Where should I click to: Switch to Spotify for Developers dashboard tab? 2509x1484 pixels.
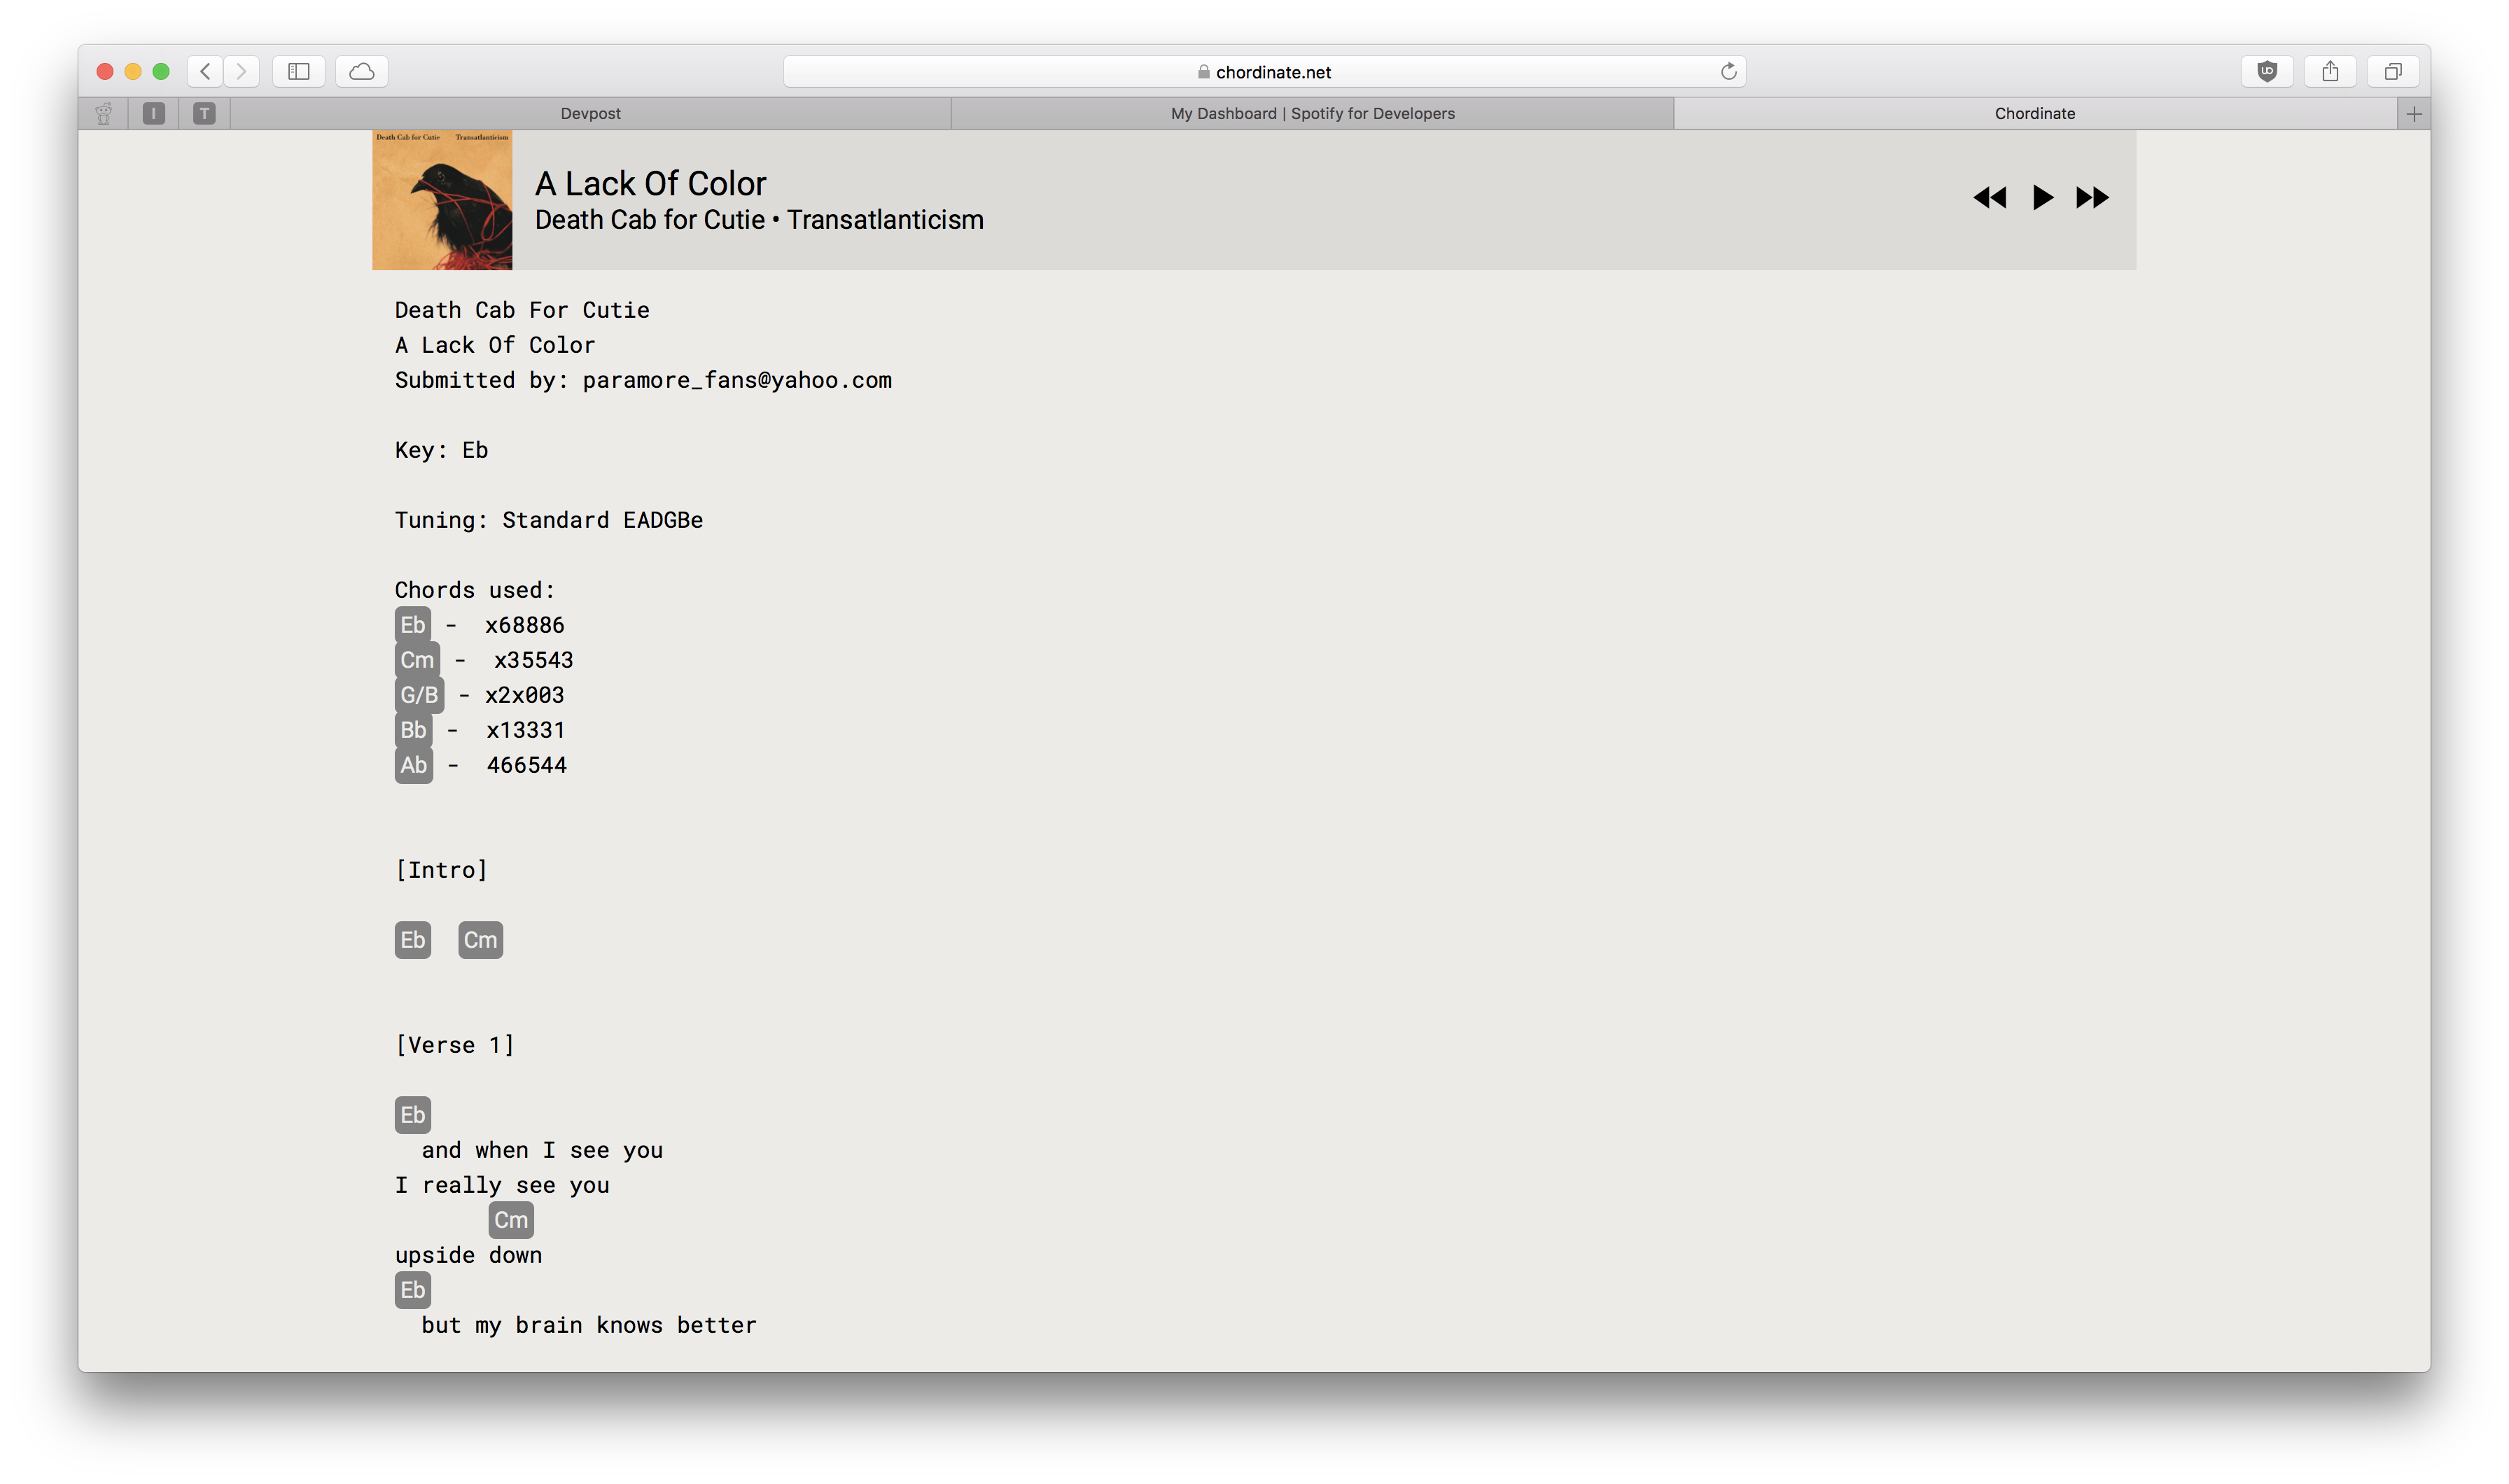coord(1312,114)
